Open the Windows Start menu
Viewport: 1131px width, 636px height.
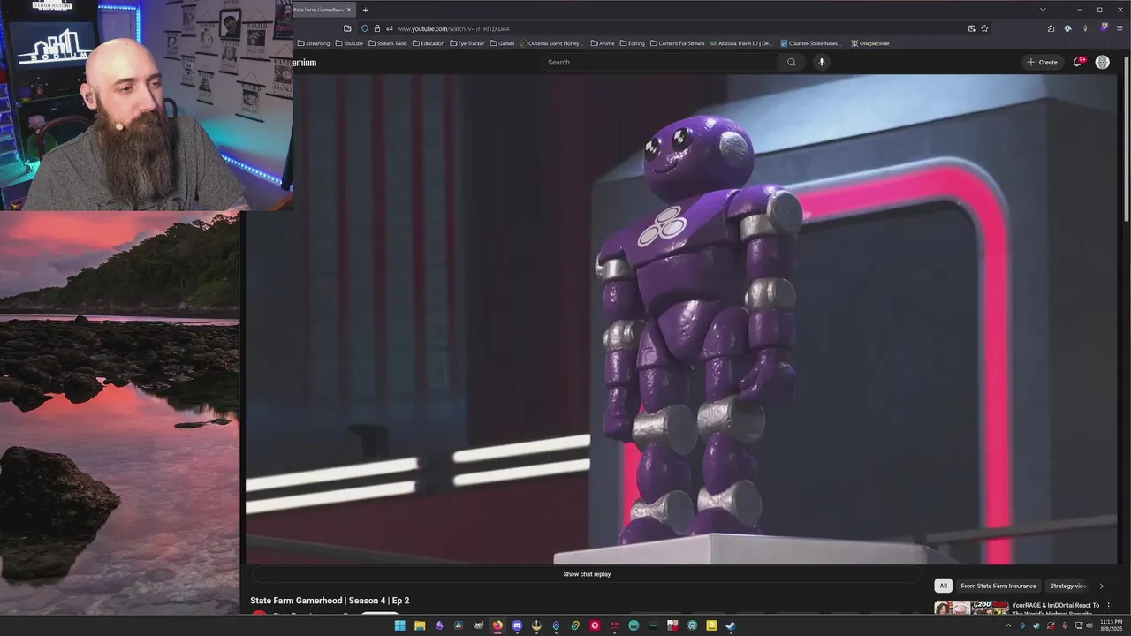click(x=399, y=625)
